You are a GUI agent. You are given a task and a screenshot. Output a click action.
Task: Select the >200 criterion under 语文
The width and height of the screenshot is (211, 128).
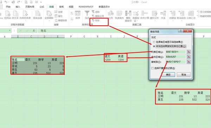click(111, 60)
